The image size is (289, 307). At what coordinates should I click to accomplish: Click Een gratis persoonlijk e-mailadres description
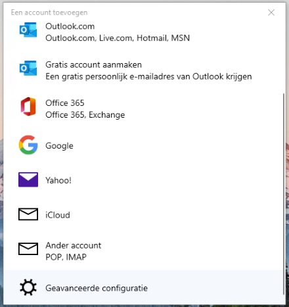(148, 77)
